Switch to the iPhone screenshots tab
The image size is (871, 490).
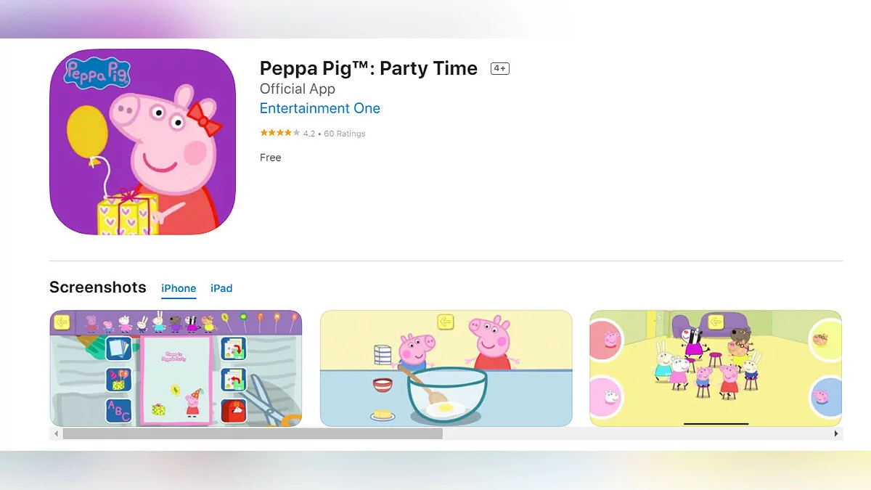click(179, 288)
